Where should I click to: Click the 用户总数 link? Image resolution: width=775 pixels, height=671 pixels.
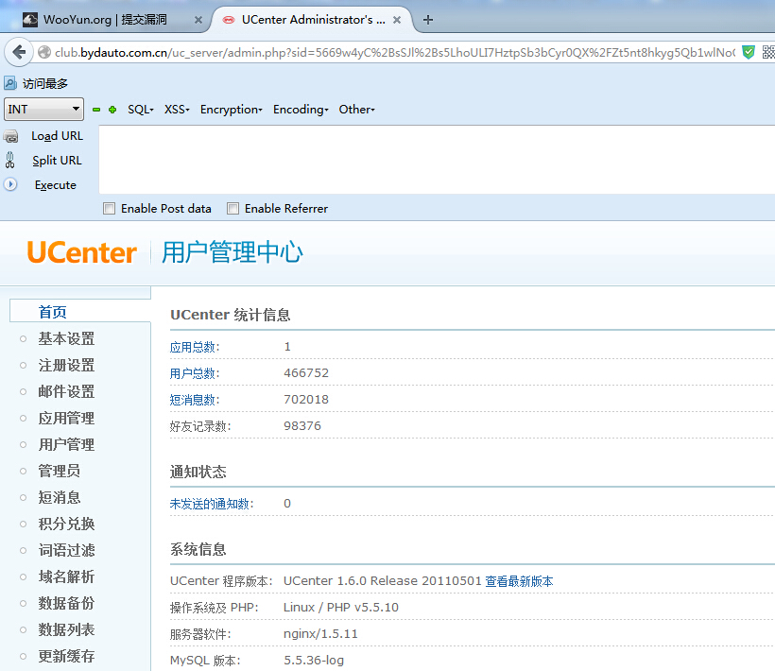pos(192,373)
